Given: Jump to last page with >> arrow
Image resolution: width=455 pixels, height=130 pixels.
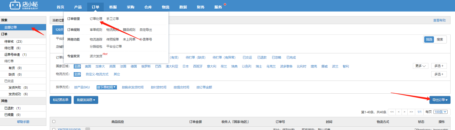Looking at the screenshot, I should click(411, 112).
